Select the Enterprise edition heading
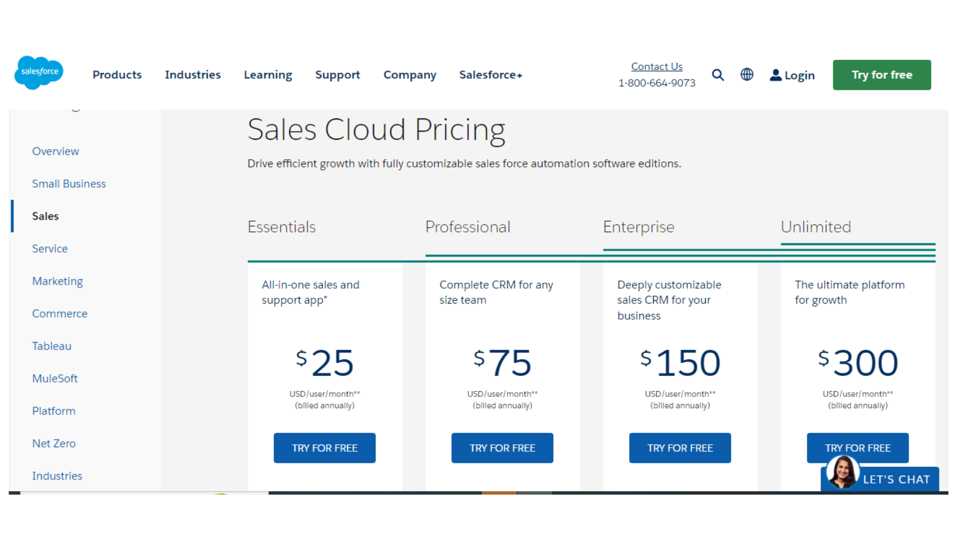 pos(639,227)
